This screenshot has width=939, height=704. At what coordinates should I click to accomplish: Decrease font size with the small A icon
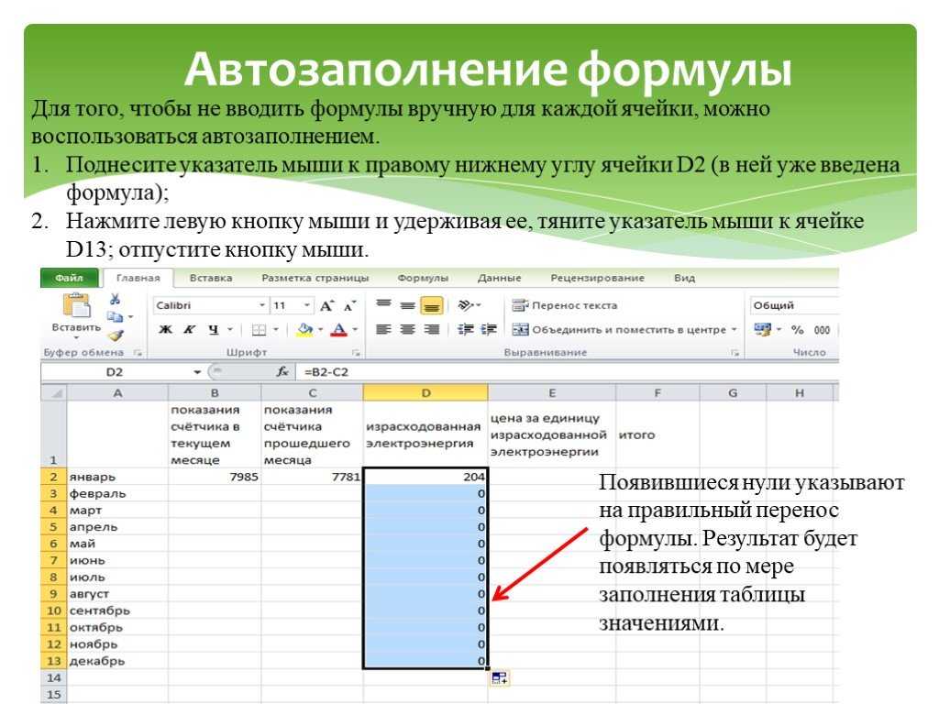349,306
